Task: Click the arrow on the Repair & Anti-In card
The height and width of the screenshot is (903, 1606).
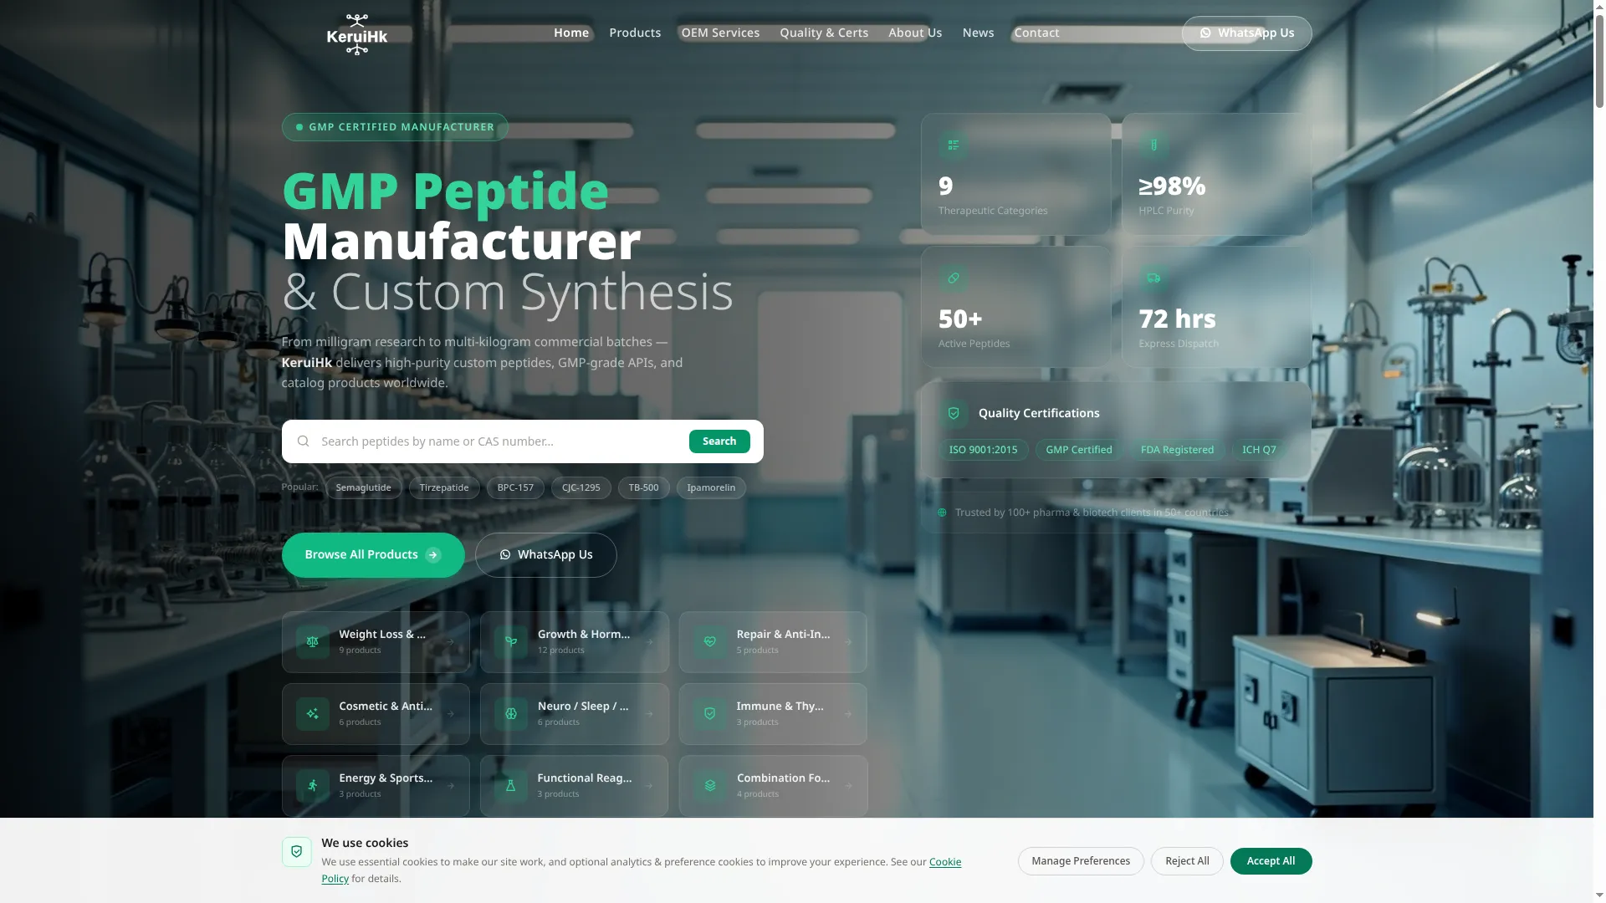Action: (848, 642)
